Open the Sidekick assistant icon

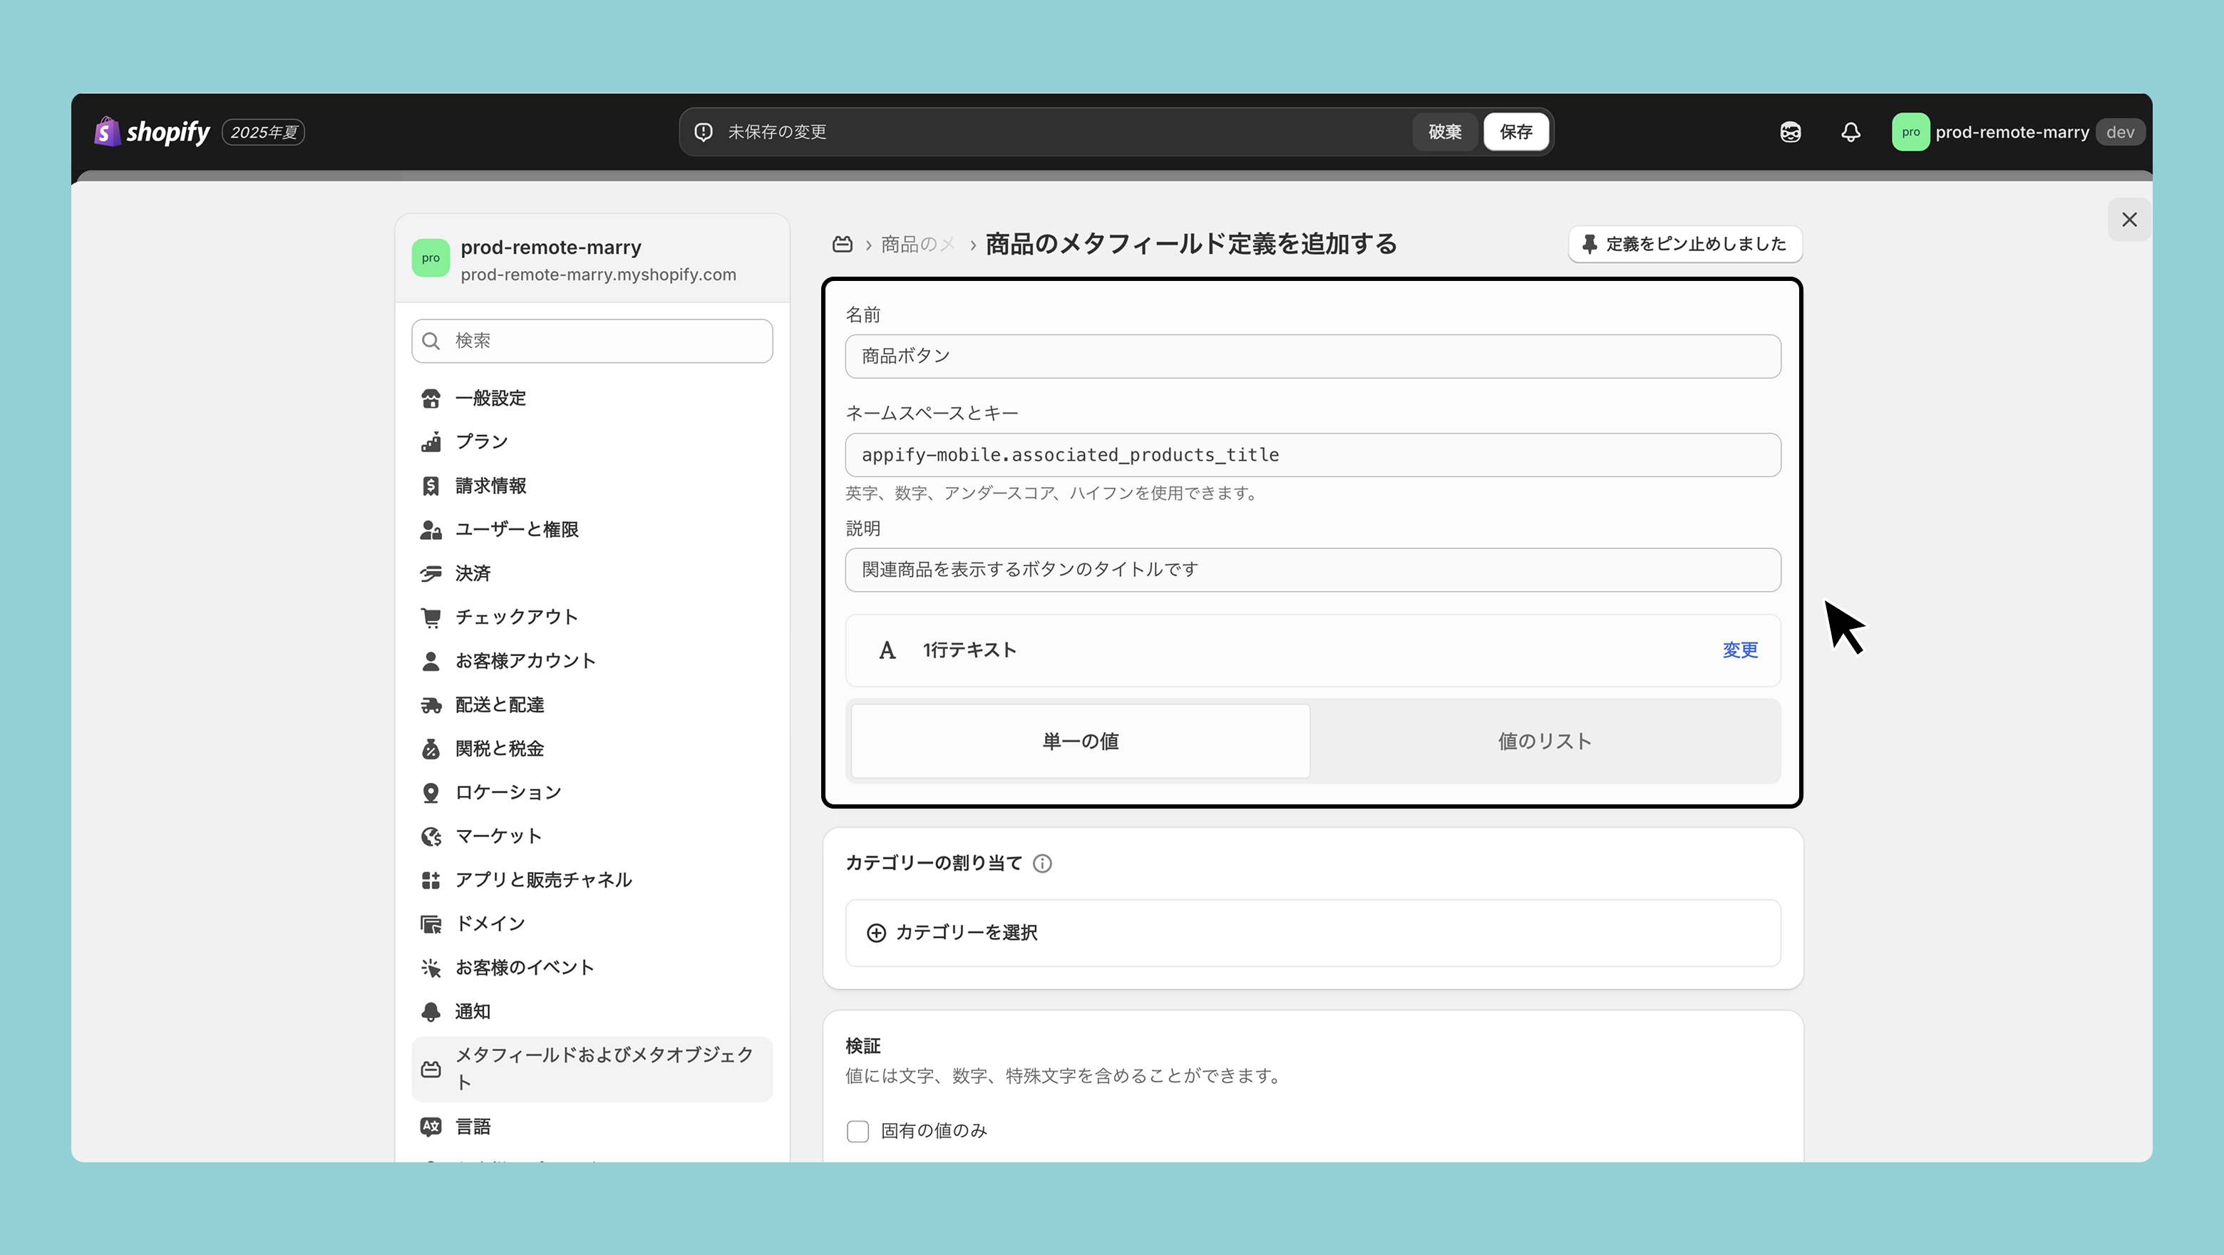pos(1790,132)
